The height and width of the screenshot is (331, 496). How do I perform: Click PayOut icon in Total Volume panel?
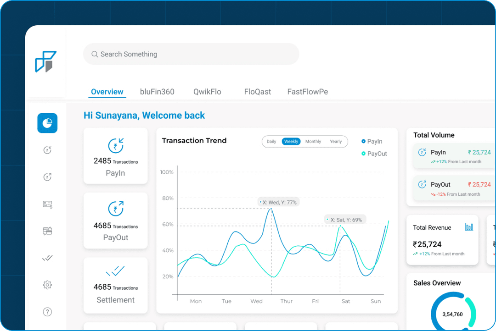pyautogui.click(x=423, y=184)
